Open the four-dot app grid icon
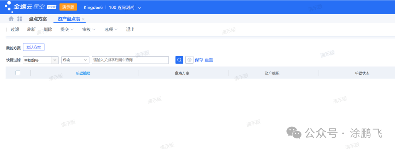This screenshot has width=395, height=149. (20, 19)
